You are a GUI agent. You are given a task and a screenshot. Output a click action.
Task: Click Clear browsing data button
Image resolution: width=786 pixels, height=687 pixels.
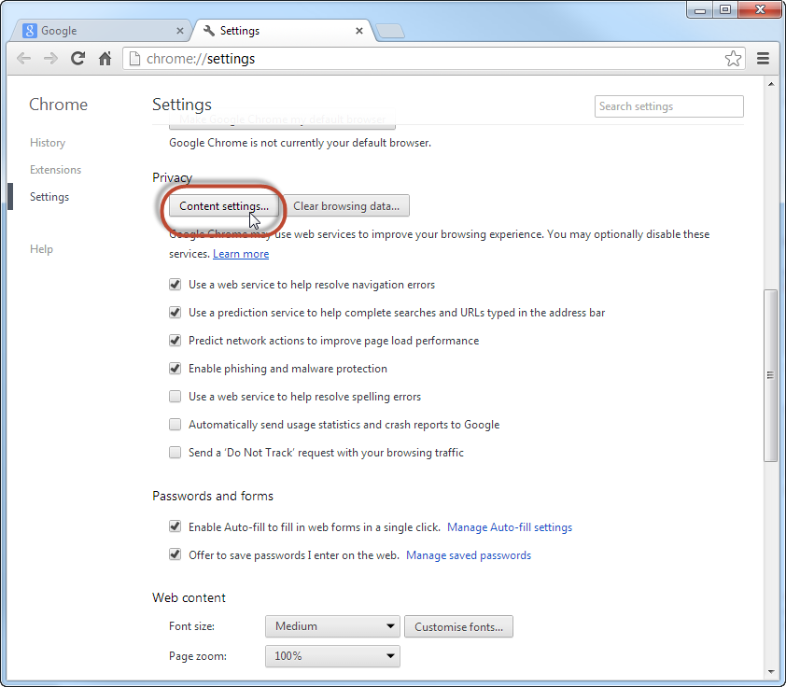click(x=346, y=206)
